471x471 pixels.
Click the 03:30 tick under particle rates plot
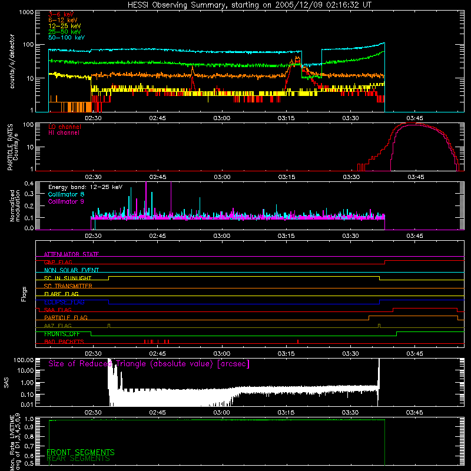coord(351,177)
